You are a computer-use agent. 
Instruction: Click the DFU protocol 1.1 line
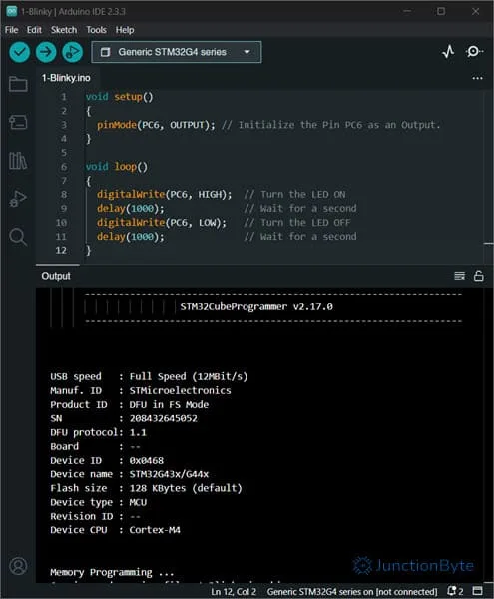[98, 432]
